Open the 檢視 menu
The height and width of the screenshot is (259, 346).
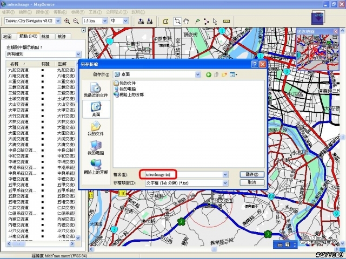point(78,12)
